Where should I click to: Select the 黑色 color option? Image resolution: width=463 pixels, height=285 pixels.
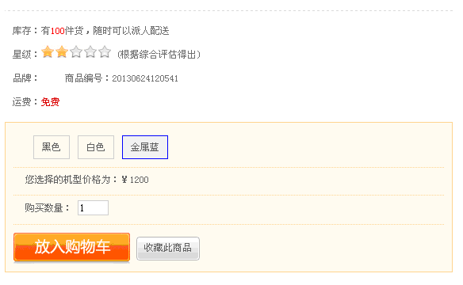pos(52,147)
